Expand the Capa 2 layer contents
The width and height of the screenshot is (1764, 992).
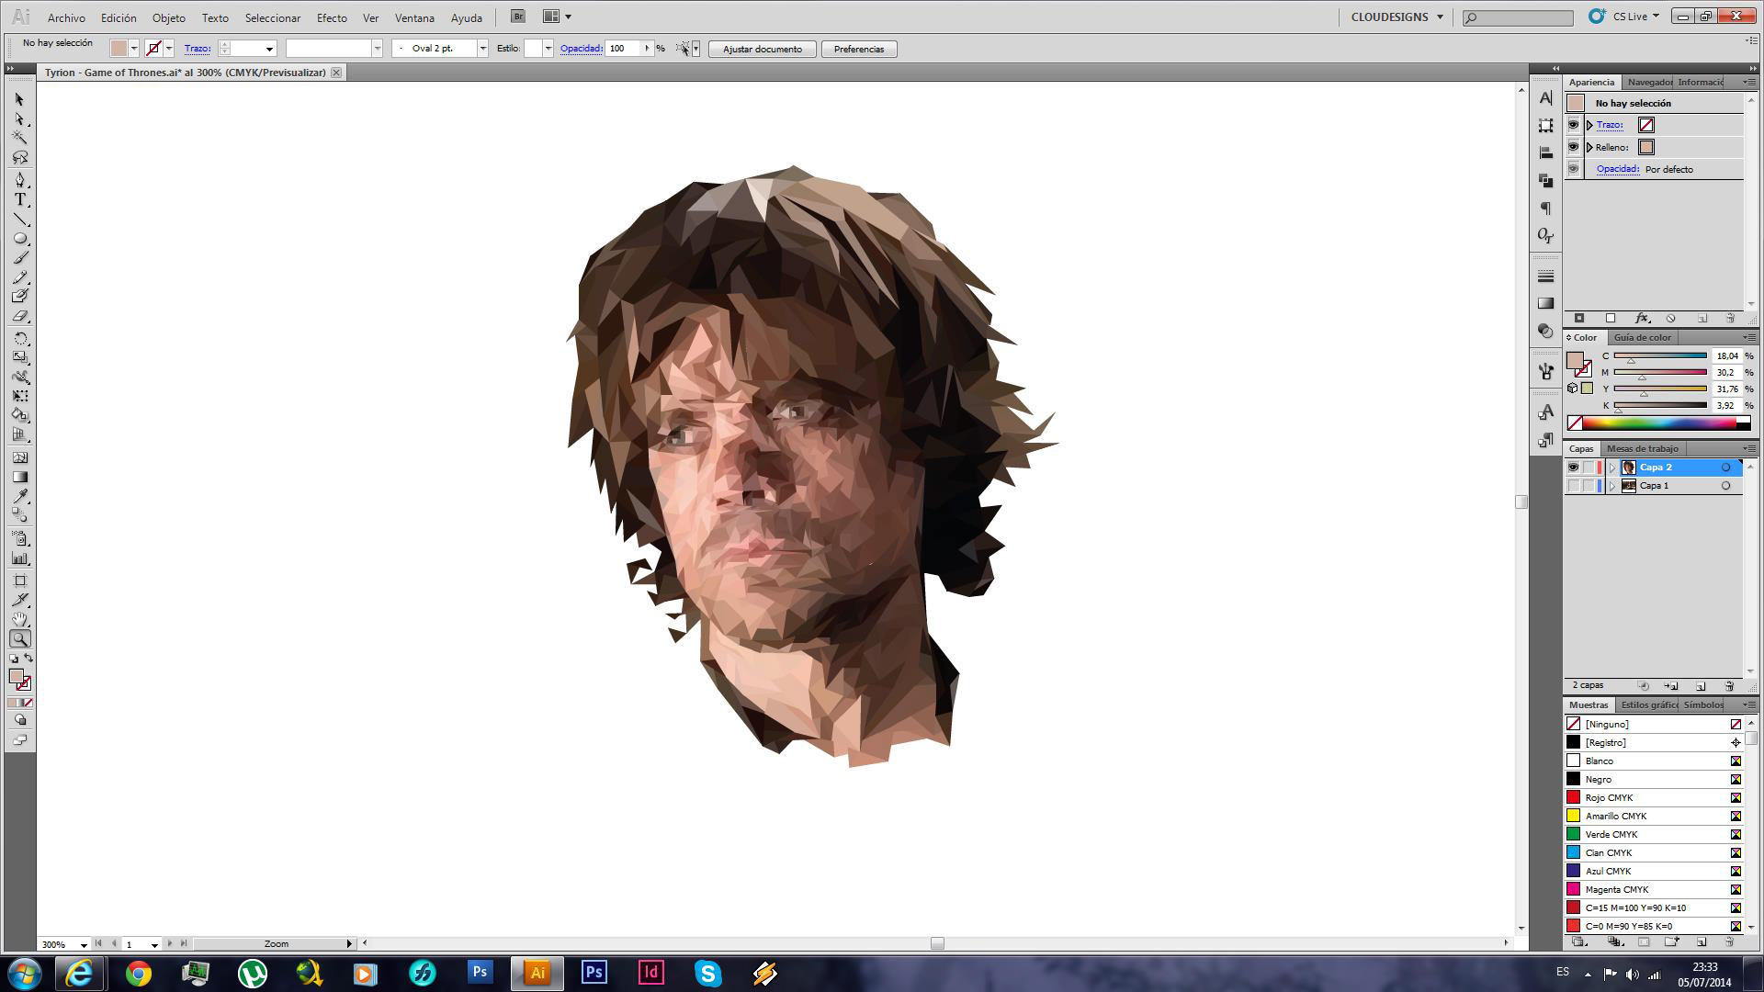[1611, 468]
